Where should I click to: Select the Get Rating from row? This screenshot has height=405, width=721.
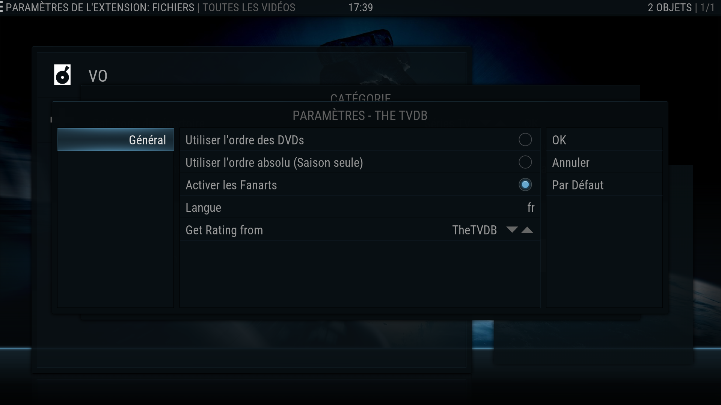360,230
